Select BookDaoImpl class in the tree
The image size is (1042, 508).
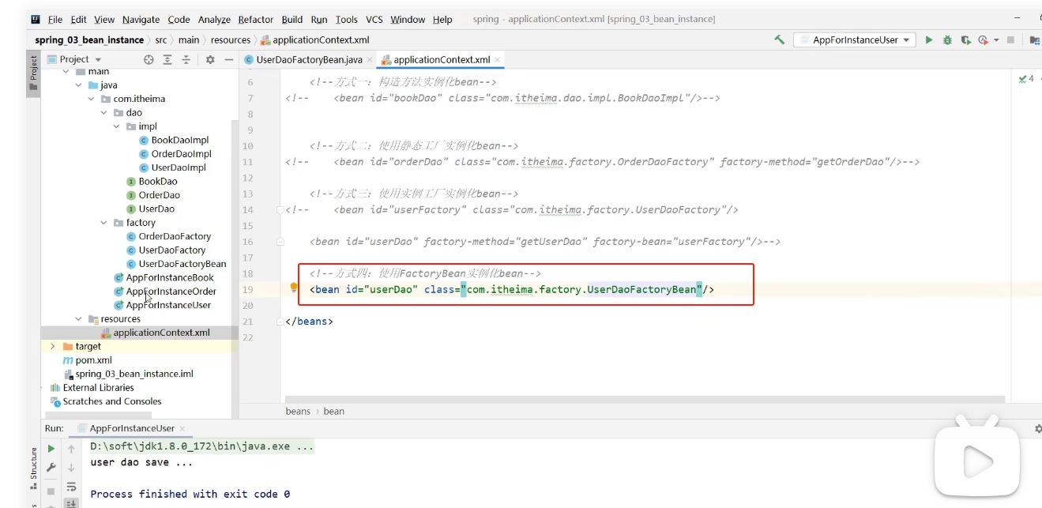tap(174, 140)
